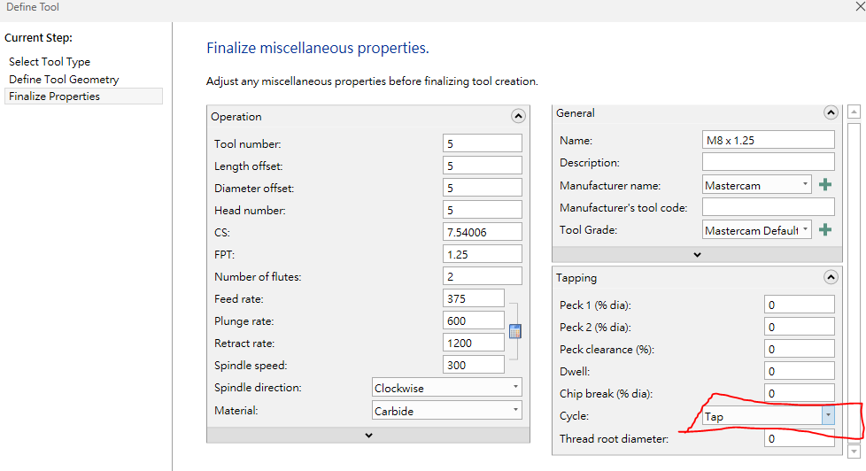Click the Tool number input field
866x471 pixels.
tap(482, 143)
